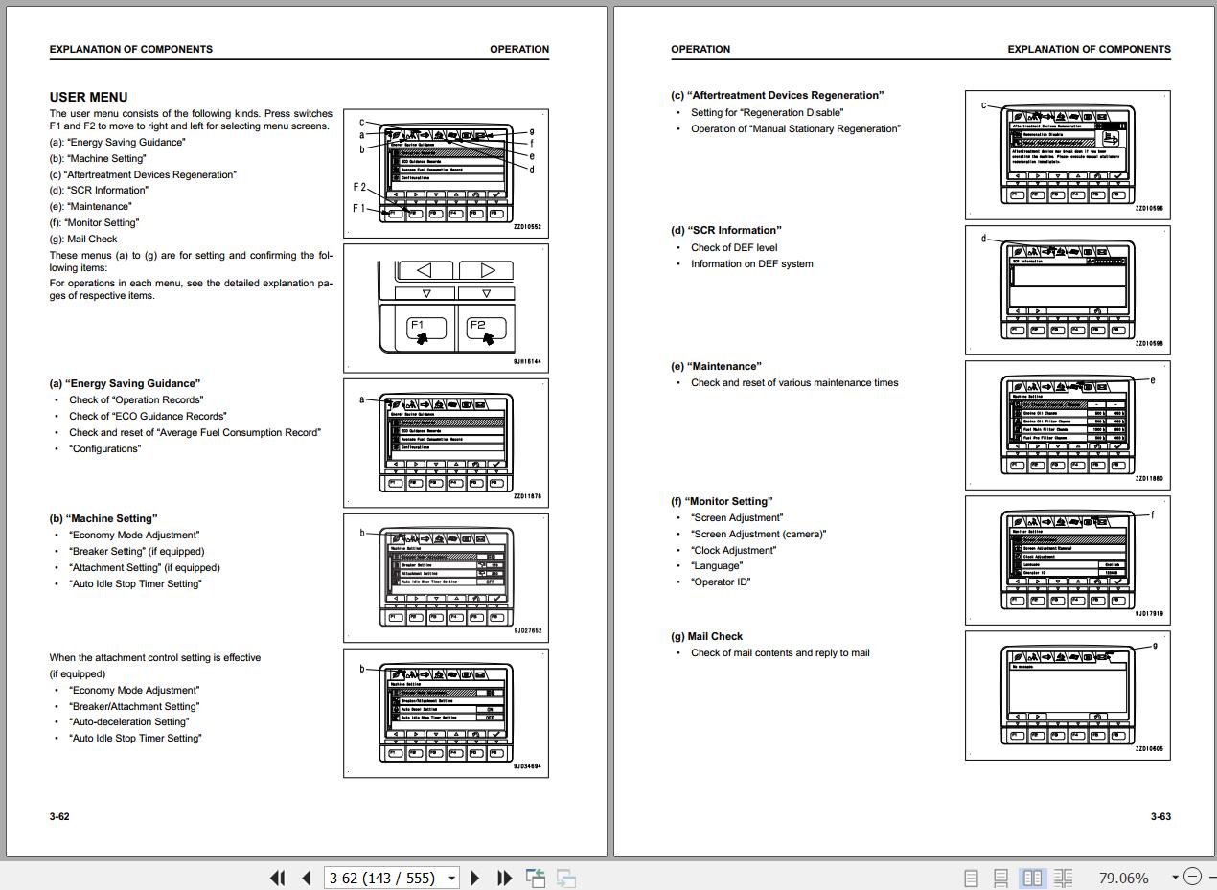Open the page number dropdown arrow
Image resolution: width=1217 pixels, height=890 pixels.
coord(451,878)
